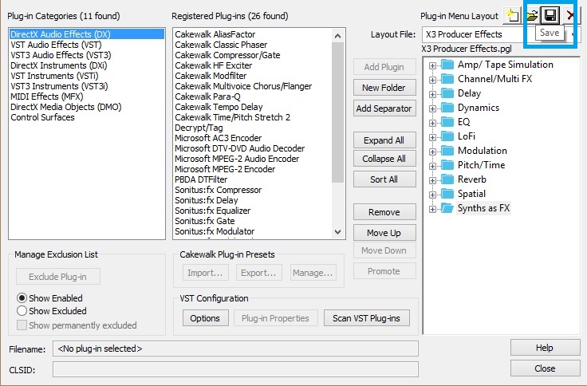587x386 pixels.
Task: Click the CLSID field
Action: 235,369
